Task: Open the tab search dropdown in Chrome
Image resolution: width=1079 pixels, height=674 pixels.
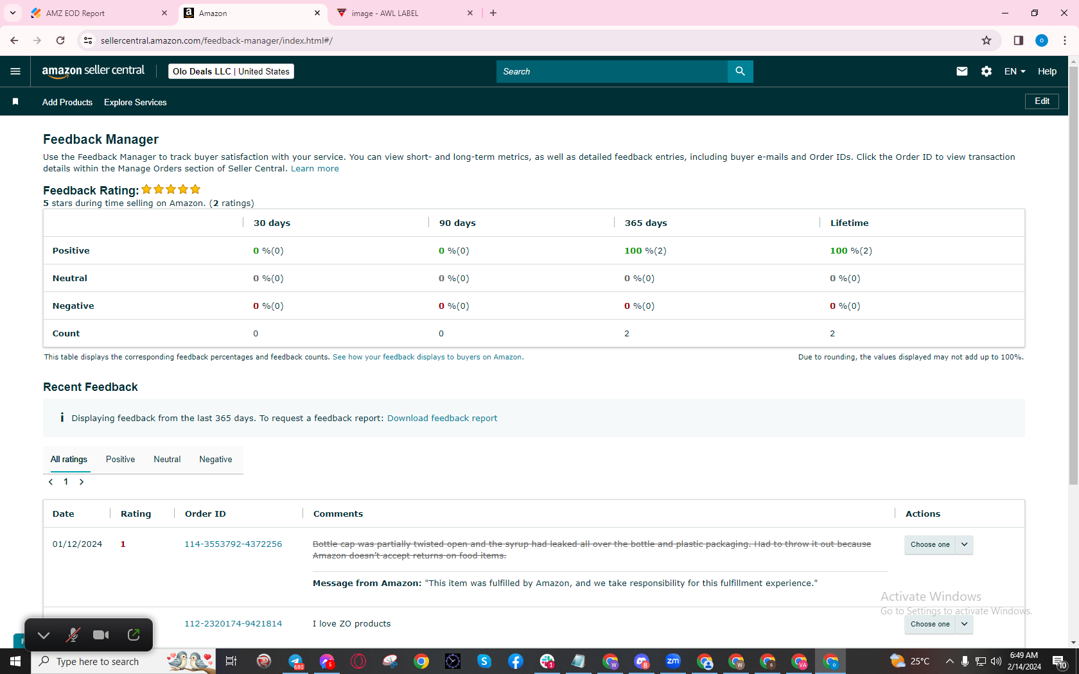Action: [13, 13]
